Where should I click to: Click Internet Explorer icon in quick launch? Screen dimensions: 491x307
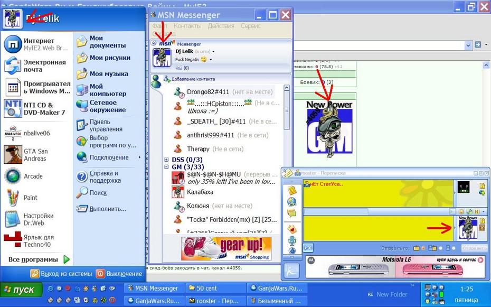click(x=50, y=289)
